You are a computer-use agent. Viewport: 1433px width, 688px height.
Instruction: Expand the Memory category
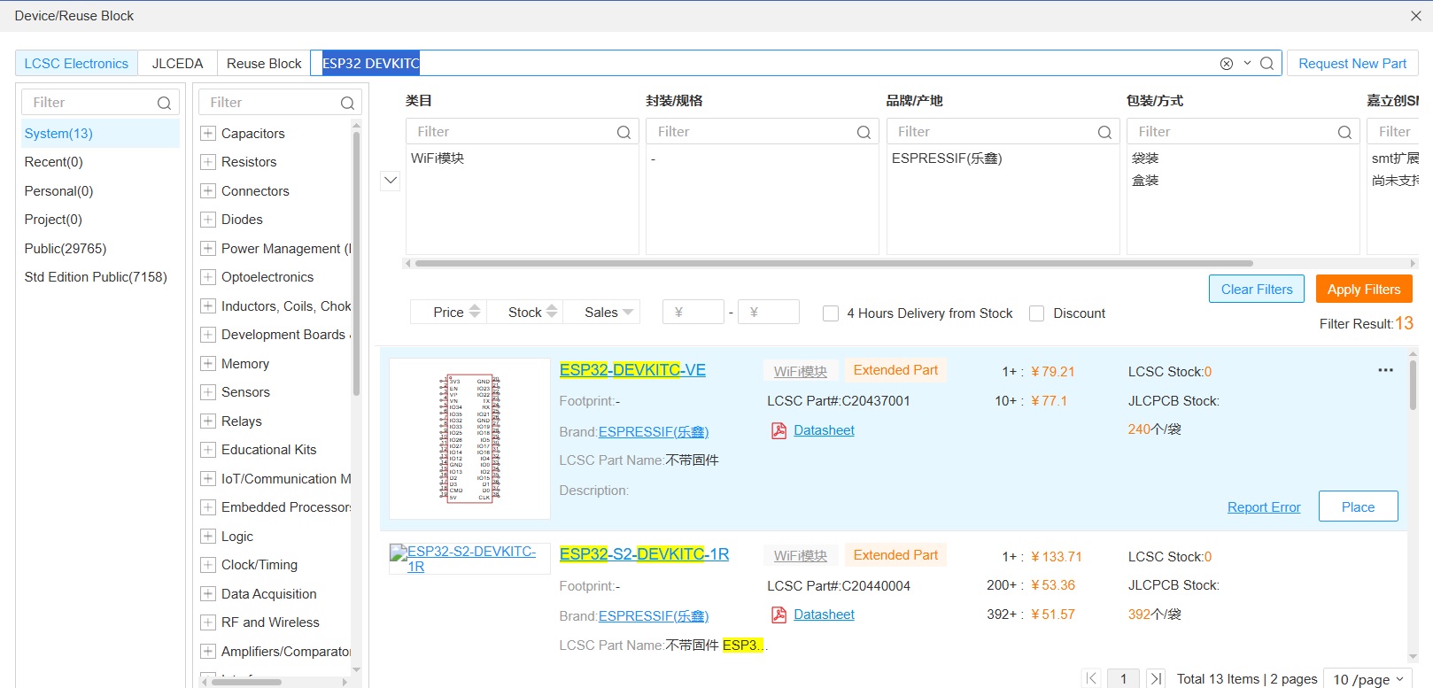208,364
